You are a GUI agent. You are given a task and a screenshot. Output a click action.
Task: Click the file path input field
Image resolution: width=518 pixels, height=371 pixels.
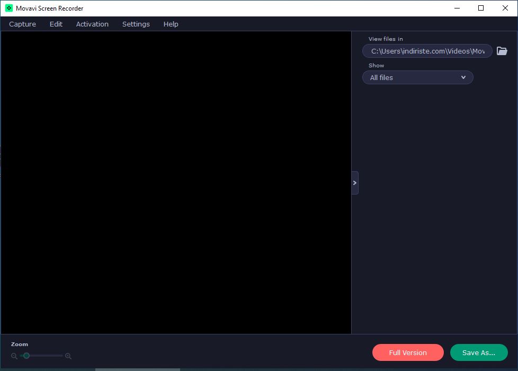coord(427,51)
